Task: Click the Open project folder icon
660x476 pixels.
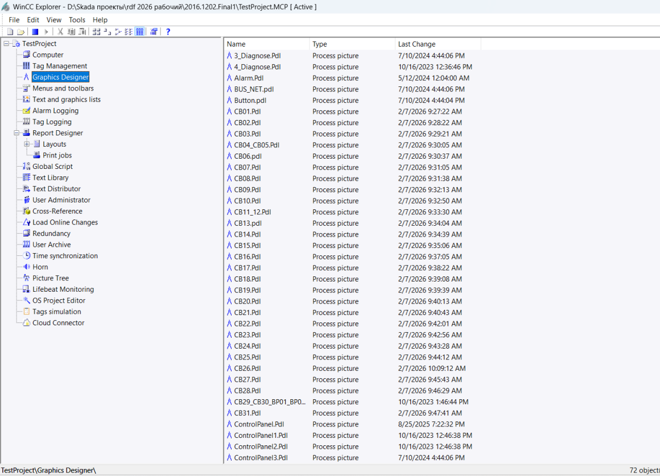Action: tap(20, 32)
